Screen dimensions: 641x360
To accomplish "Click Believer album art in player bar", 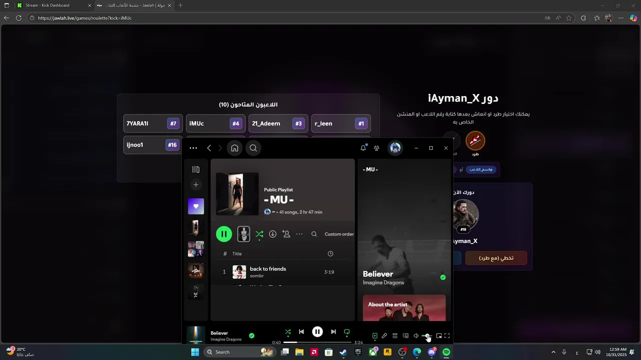I will coord(196,335).
